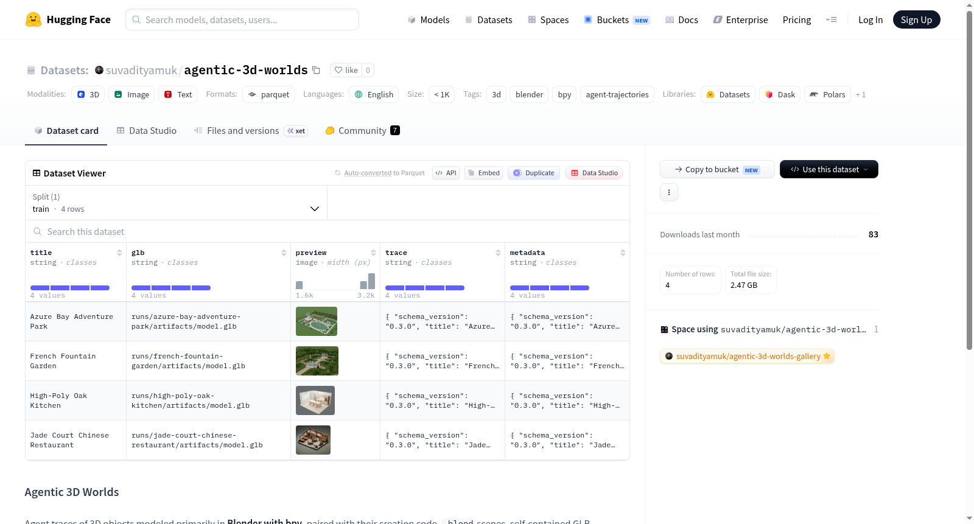
Task: Click the 3D modality tag
Action: pos(88,94)
